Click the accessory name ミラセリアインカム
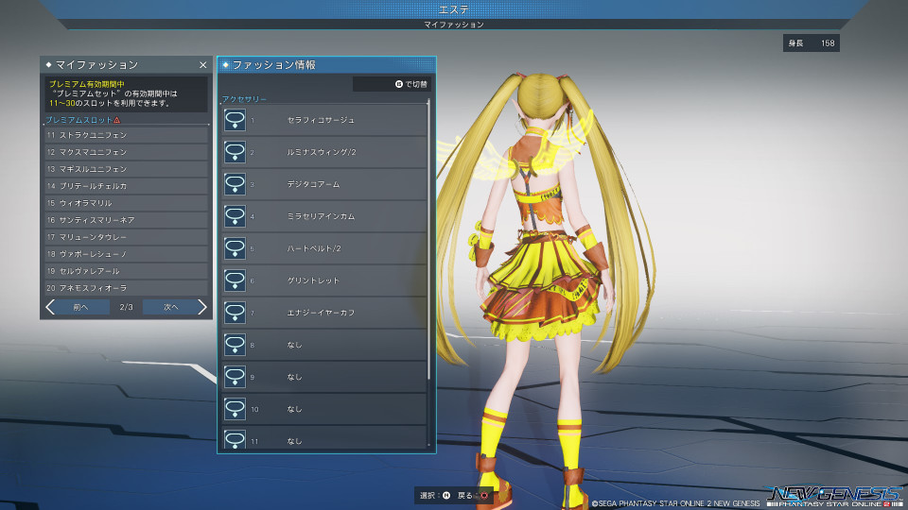Viewport: 908px width, 510px height. click(x=321, y=216)
